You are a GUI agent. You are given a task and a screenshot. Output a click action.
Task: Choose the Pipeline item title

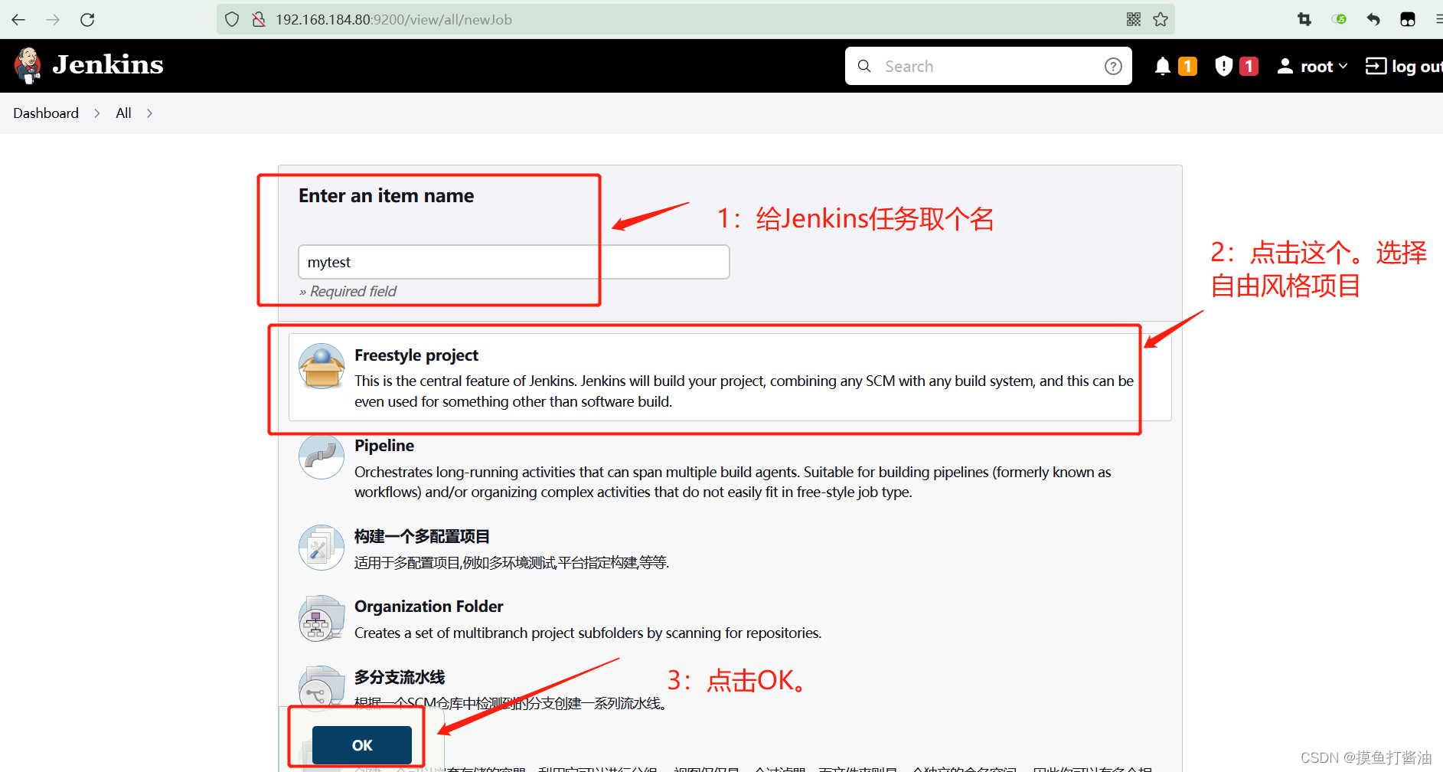coord(384,446)
